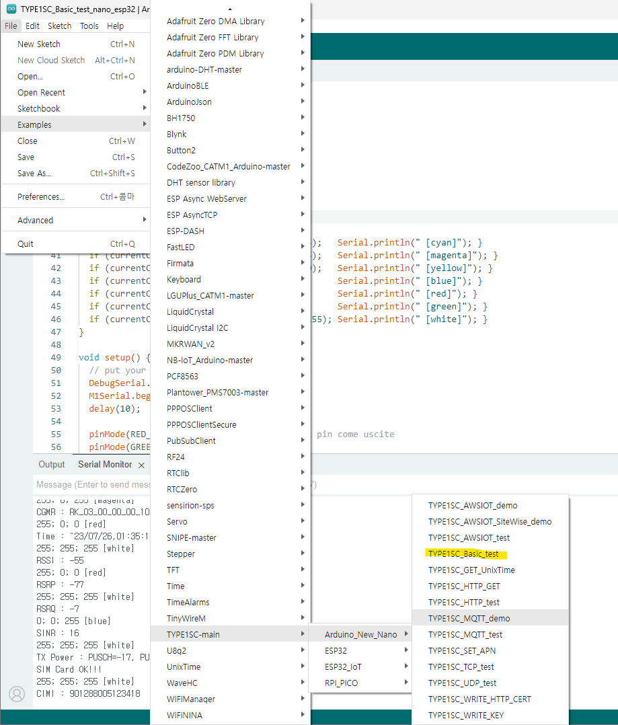Open TYPE1SC_WRITE_KEY example
Viewport: 618px width, 725px height.
tap(490, 716)
